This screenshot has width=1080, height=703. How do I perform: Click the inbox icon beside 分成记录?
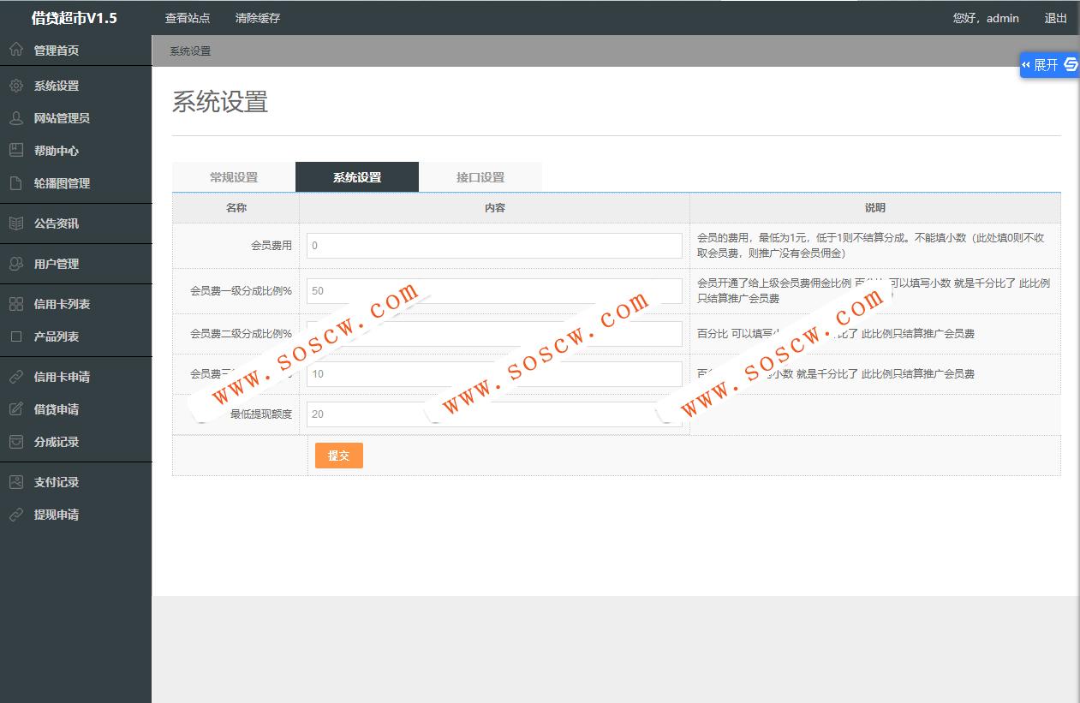tap(15, 442)
